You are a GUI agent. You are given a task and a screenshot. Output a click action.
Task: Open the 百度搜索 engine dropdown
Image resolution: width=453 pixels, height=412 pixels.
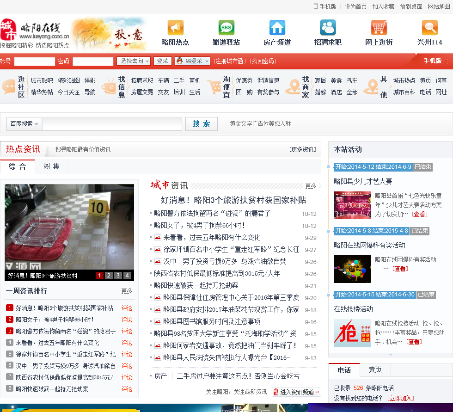coord(24,124)
